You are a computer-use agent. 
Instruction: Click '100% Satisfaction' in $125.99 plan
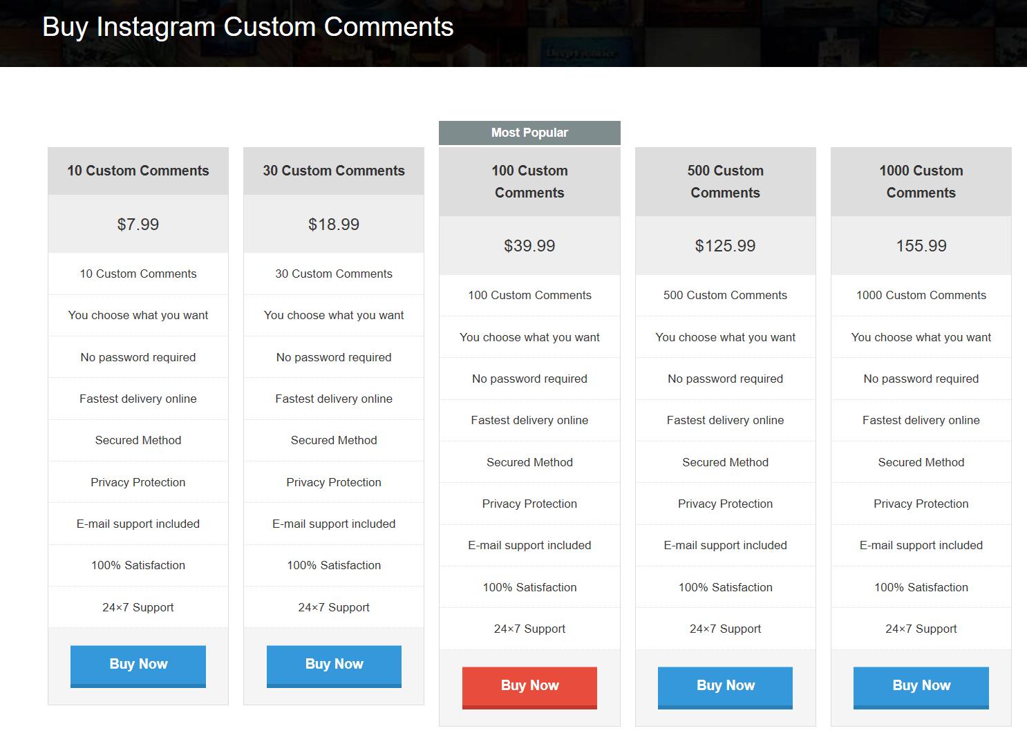click(x=725, y=587)
